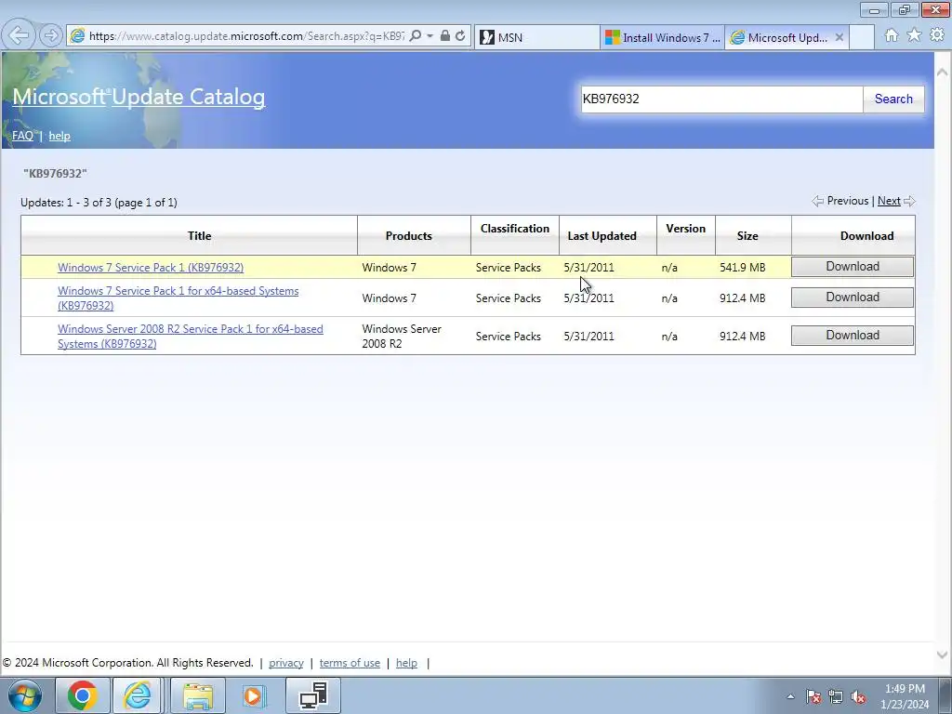Sort by Title column header
The image size is (952, 714).
click(x=199, y=235)
